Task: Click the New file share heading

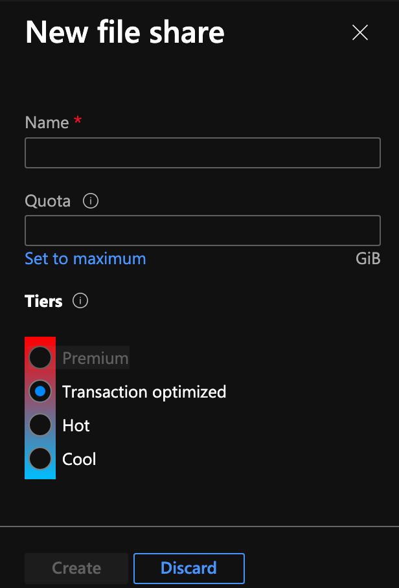Action: pos(125,32)
